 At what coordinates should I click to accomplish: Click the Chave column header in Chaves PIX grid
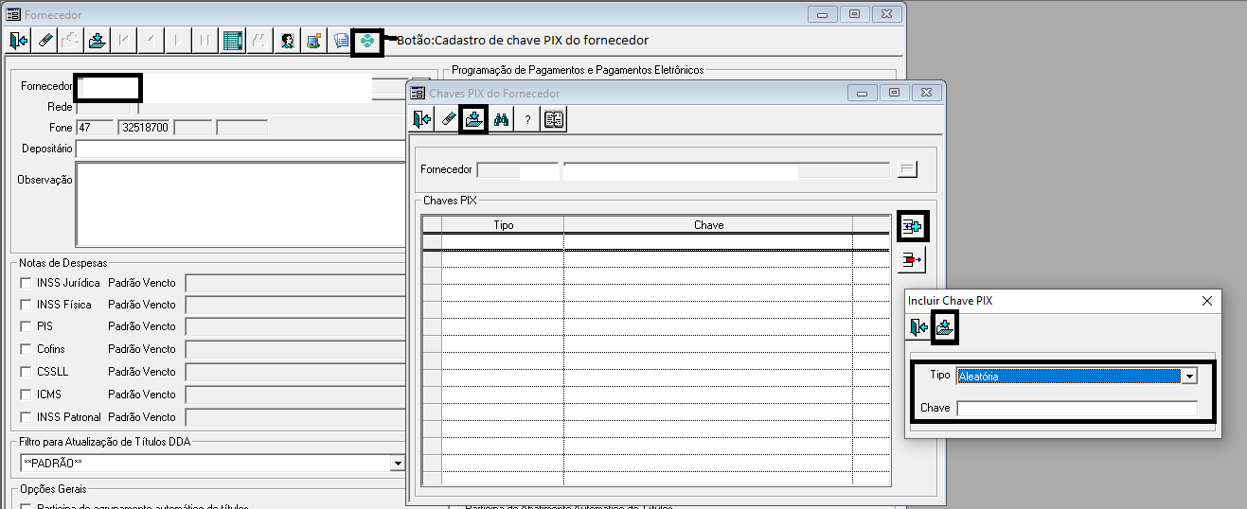click(708, 224)
